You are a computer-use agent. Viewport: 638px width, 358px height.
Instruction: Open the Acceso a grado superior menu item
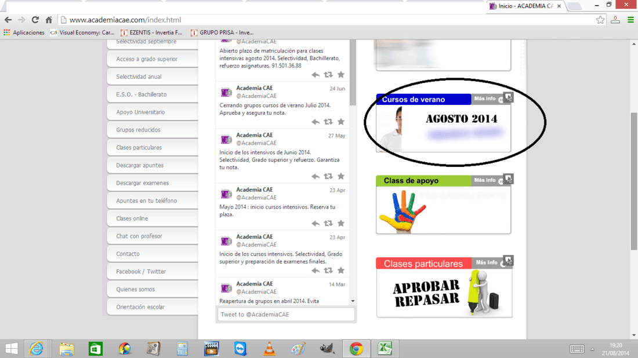(x=153, y=59)
